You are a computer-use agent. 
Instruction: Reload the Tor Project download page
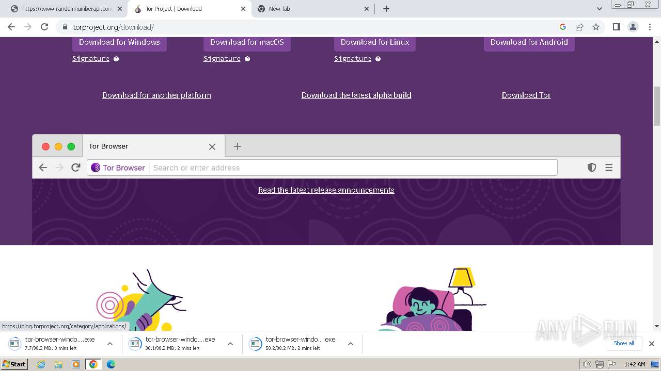44,27
